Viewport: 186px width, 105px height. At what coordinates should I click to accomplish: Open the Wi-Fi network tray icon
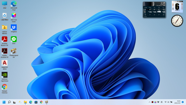[166, 102]
